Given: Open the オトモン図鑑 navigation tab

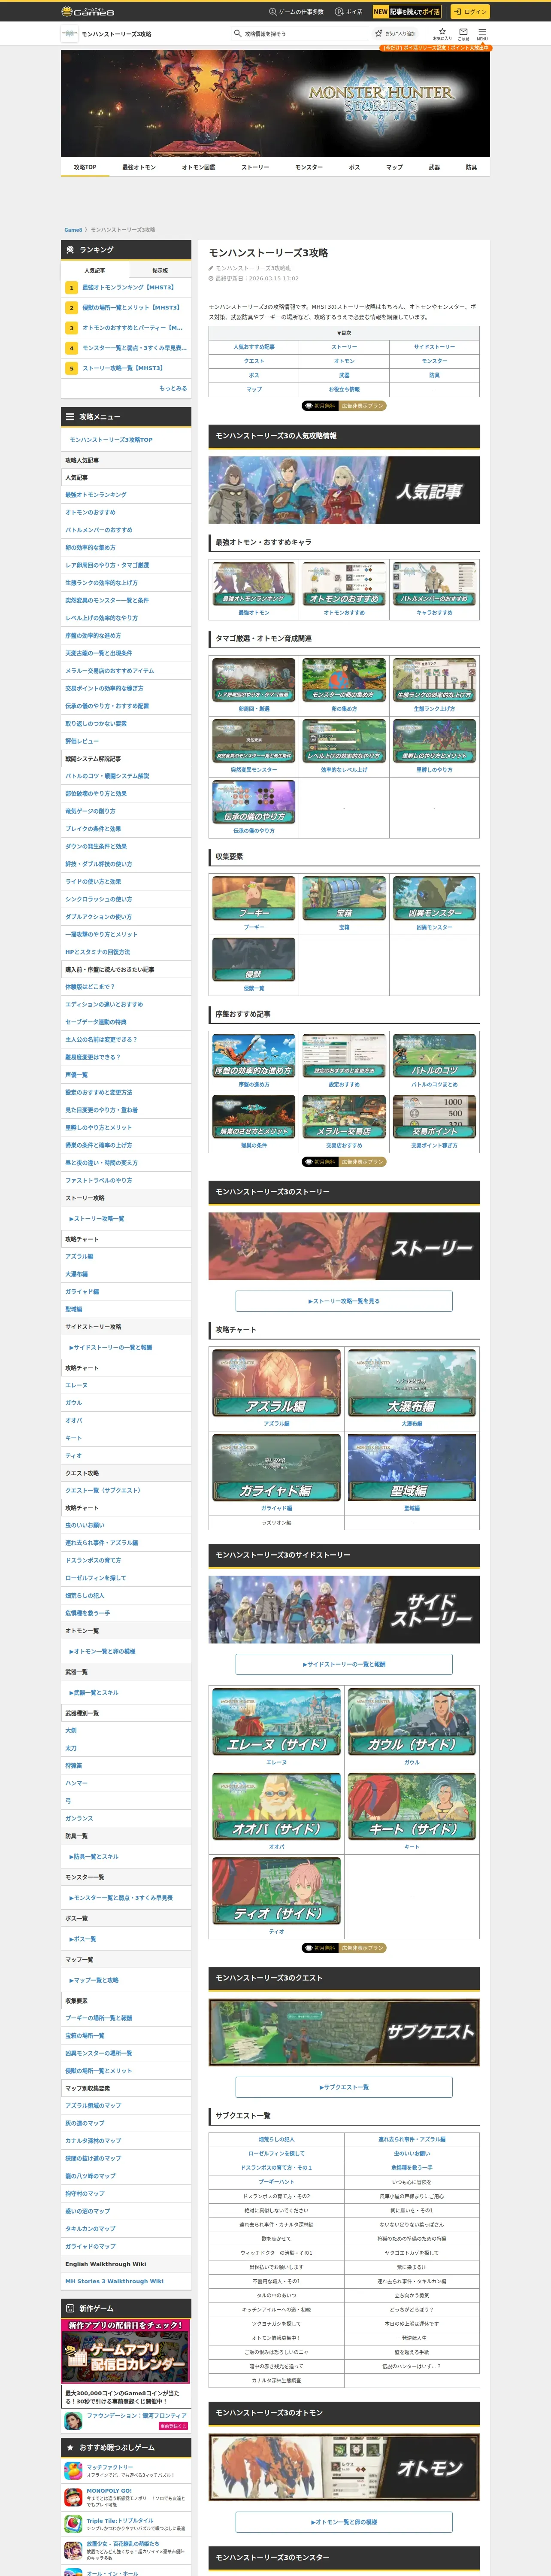Looking at the screenshot, I should tap(198, 167).
